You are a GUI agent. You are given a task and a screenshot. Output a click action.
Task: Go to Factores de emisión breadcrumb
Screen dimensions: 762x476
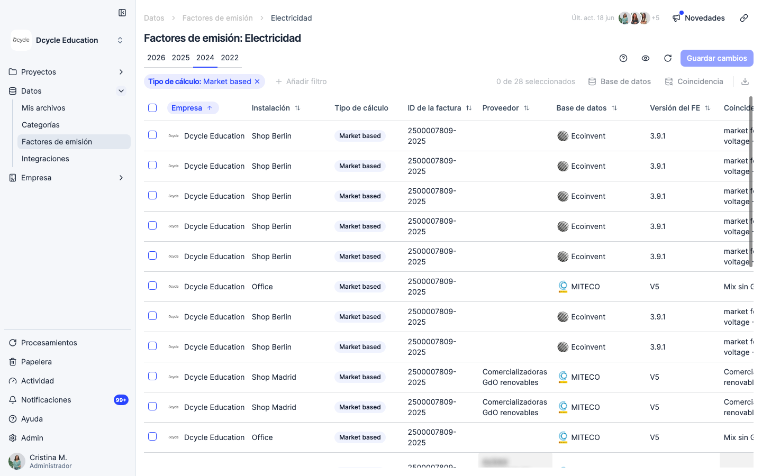217,18
